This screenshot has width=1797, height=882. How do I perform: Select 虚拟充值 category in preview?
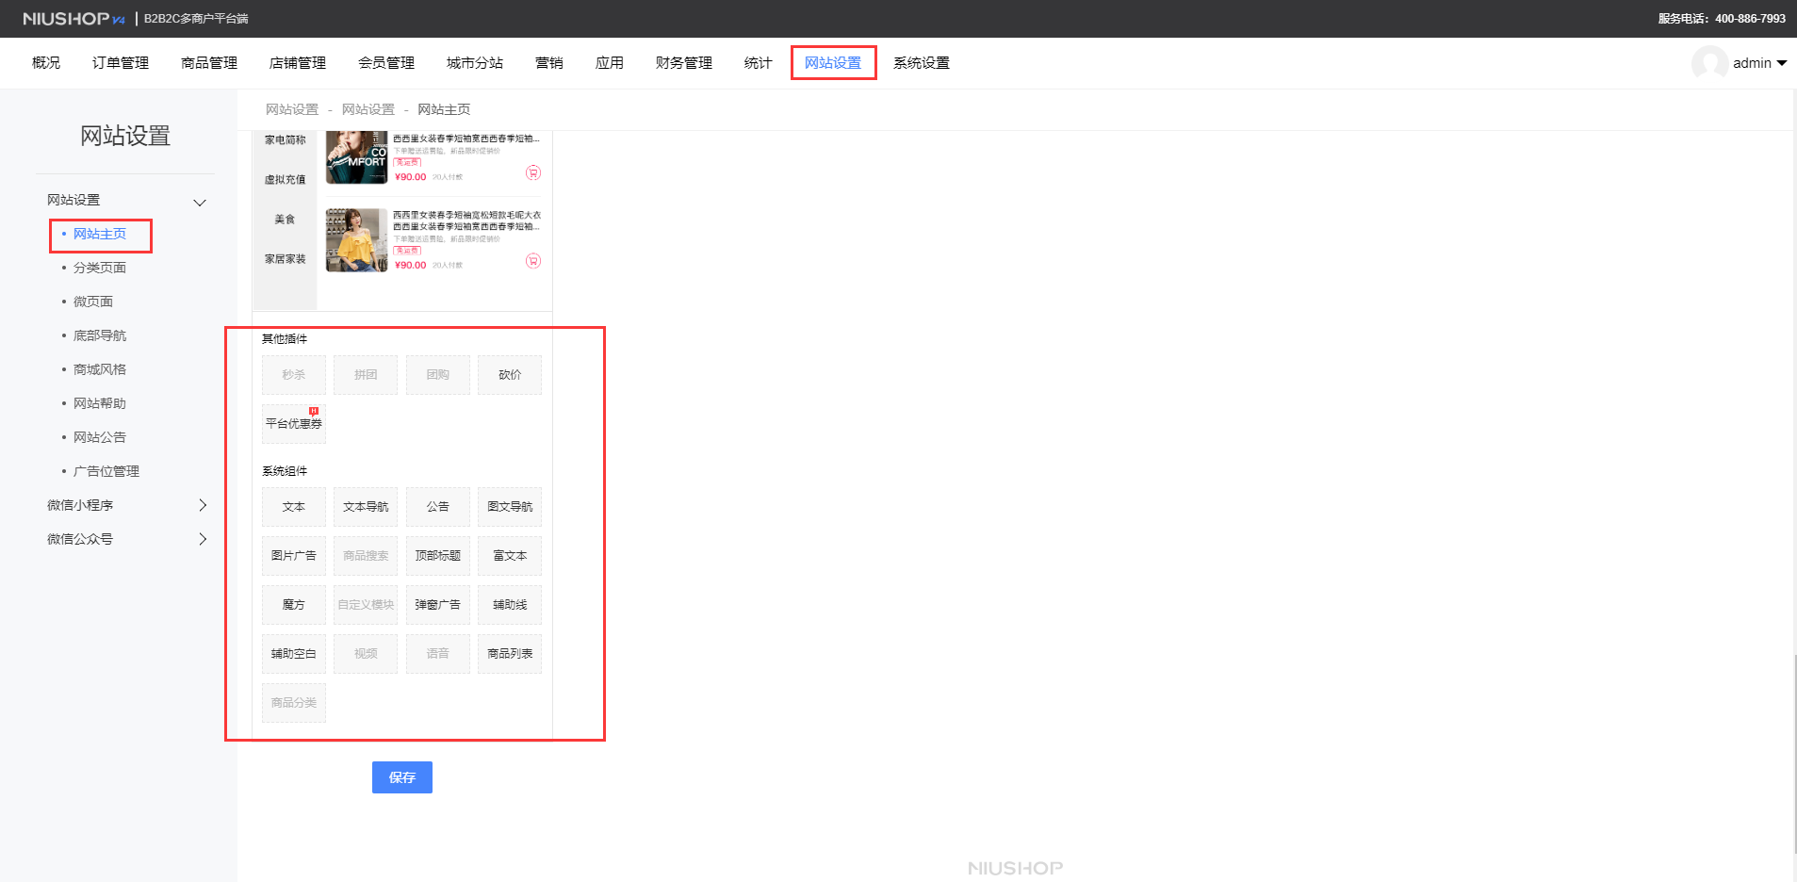pos(285,180)
